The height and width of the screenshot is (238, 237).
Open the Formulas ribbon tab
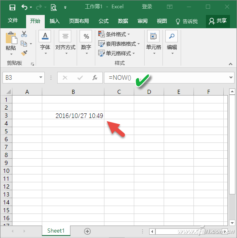point(104,21)
